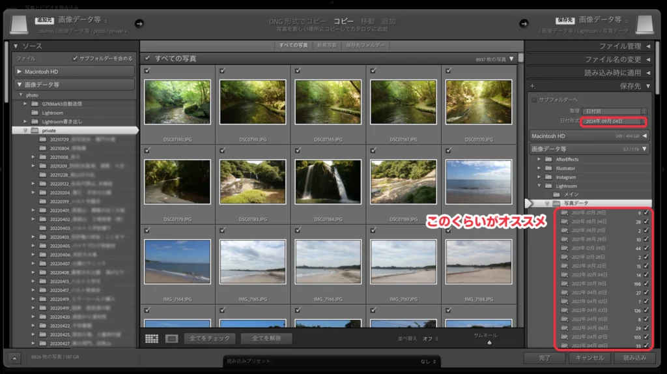The width and height of the screenshot is (667, 374).
Task: Uncheck the DSC07140.JPG photo checkbox
Action: tap(147, 71)
